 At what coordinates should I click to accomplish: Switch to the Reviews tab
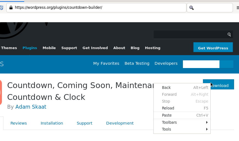[x=19, y=123]
